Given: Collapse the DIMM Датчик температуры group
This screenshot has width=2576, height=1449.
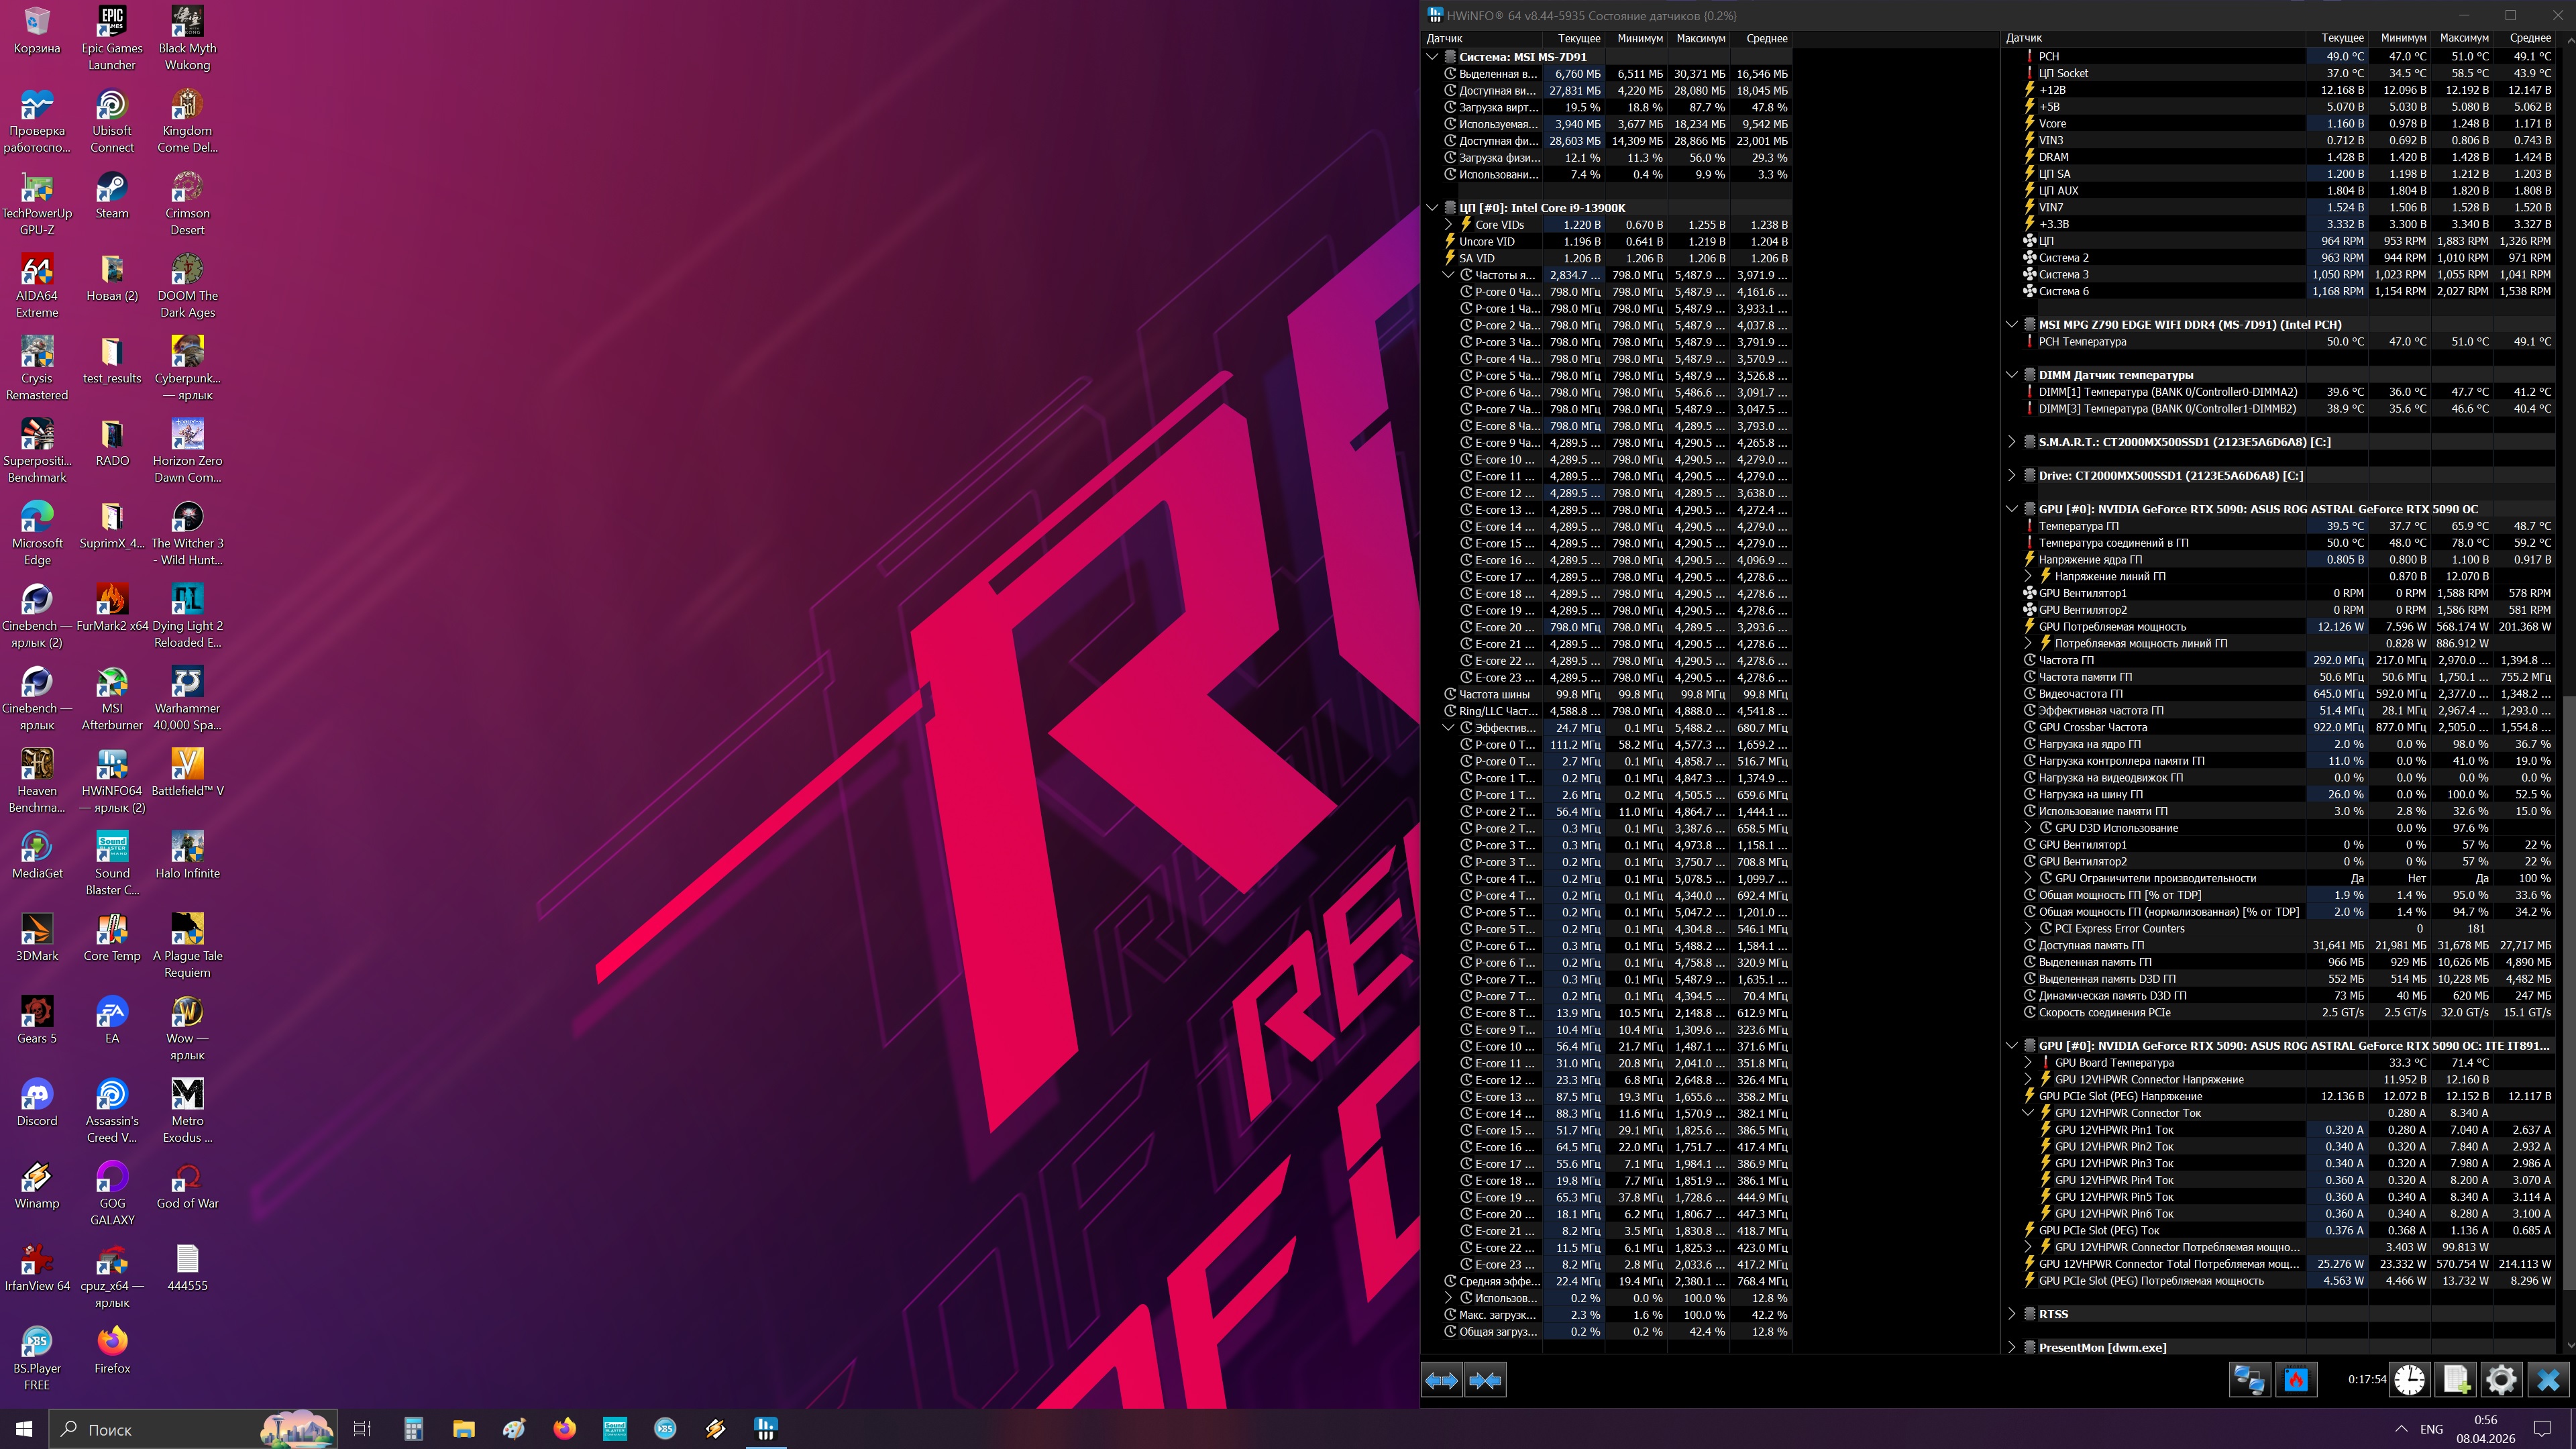Looking at the screenshot, I should 2012,375.
